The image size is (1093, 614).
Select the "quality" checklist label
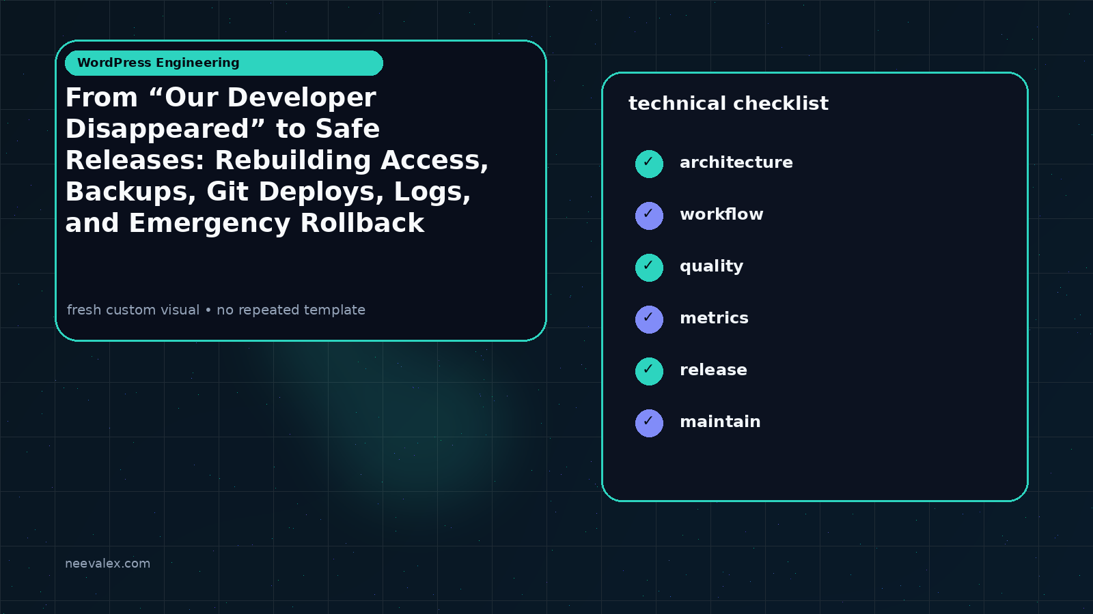click(711, 267)
